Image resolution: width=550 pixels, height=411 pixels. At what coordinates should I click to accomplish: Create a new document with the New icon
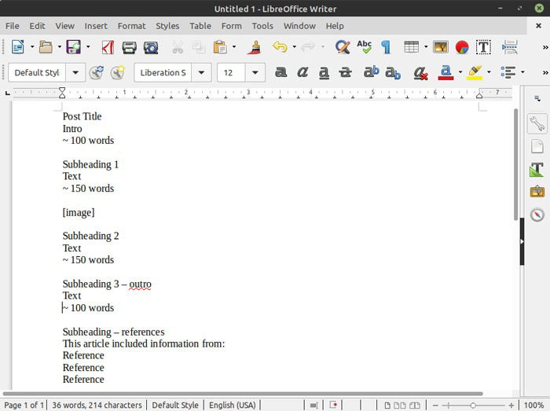[x=17, y=47]
